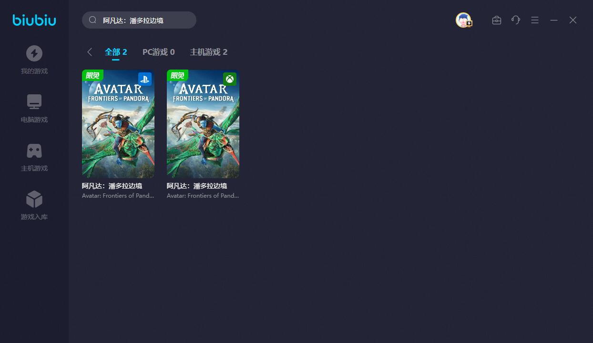Click the PlayStation platform badge
This screenshot has width=593, height=343.
tap(145, 79)
